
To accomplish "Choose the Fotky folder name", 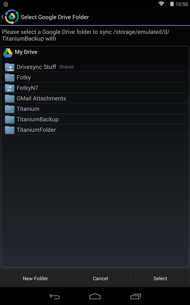I will (x=24, y=77).
